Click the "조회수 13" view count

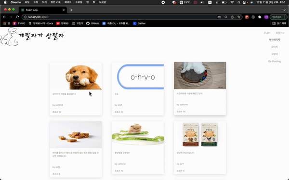click(119, 112)
